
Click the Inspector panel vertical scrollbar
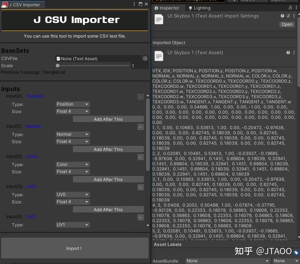click(x=299, y=52)
